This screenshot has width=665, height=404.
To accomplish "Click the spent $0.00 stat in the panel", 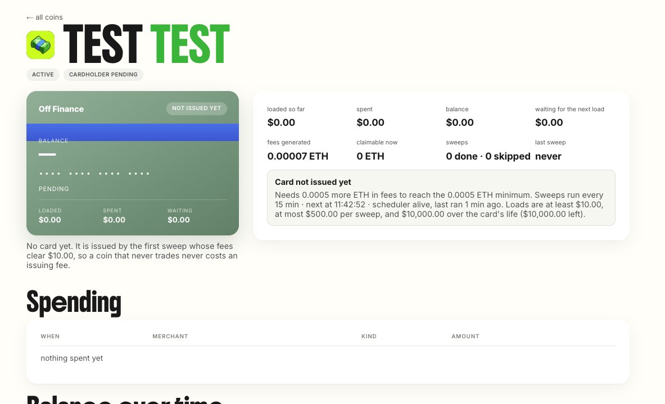I will pos(370,122).
